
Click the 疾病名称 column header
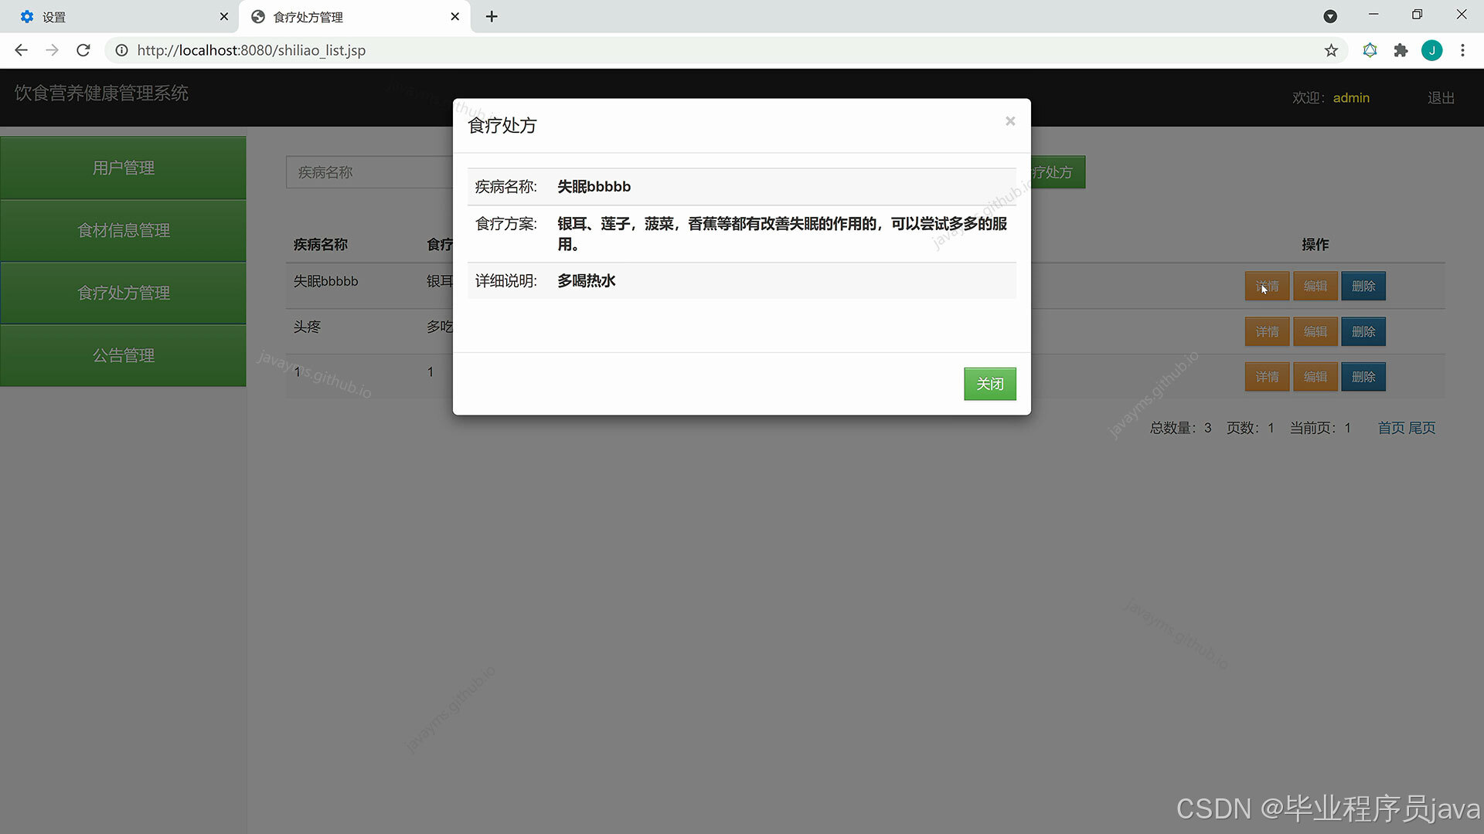click(x=320, y=245)
